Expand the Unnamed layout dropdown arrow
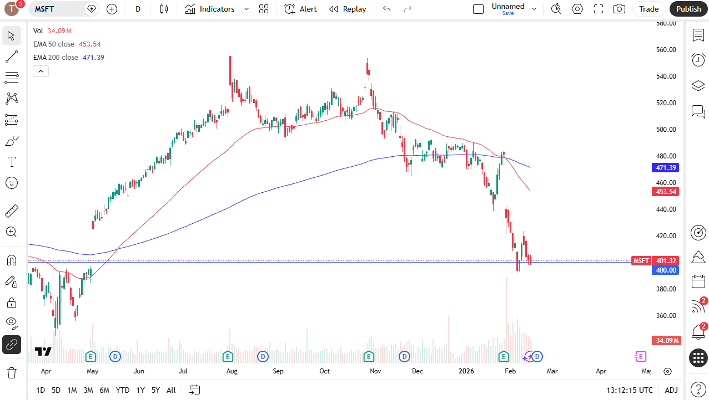709x400 pixels. 534,9
